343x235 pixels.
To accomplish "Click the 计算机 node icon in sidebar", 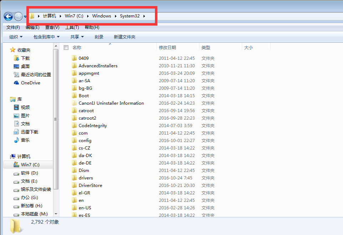I will (x=13, y=157).
